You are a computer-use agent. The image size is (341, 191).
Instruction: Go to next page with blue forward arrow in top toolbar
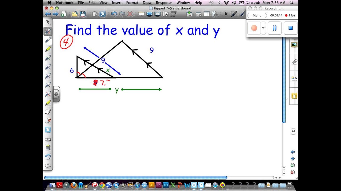pos(55,14)
